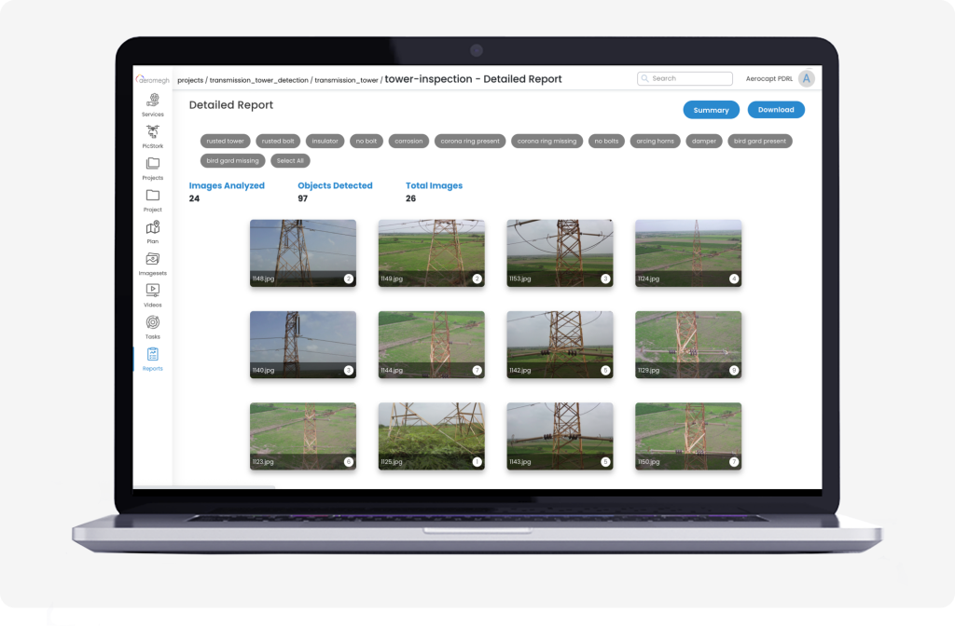Image resolution: width=955 pixels, height=626 pixels.
Task: Open the Plan map icon
Action: point(153,227)
